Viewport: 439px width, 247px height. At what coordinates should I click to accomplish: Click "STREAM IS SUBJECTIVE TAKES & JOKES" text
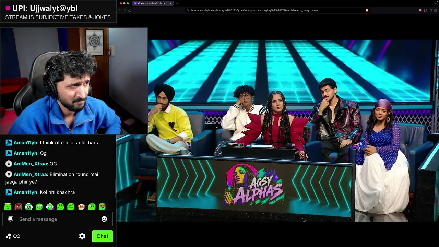[58, 17]
